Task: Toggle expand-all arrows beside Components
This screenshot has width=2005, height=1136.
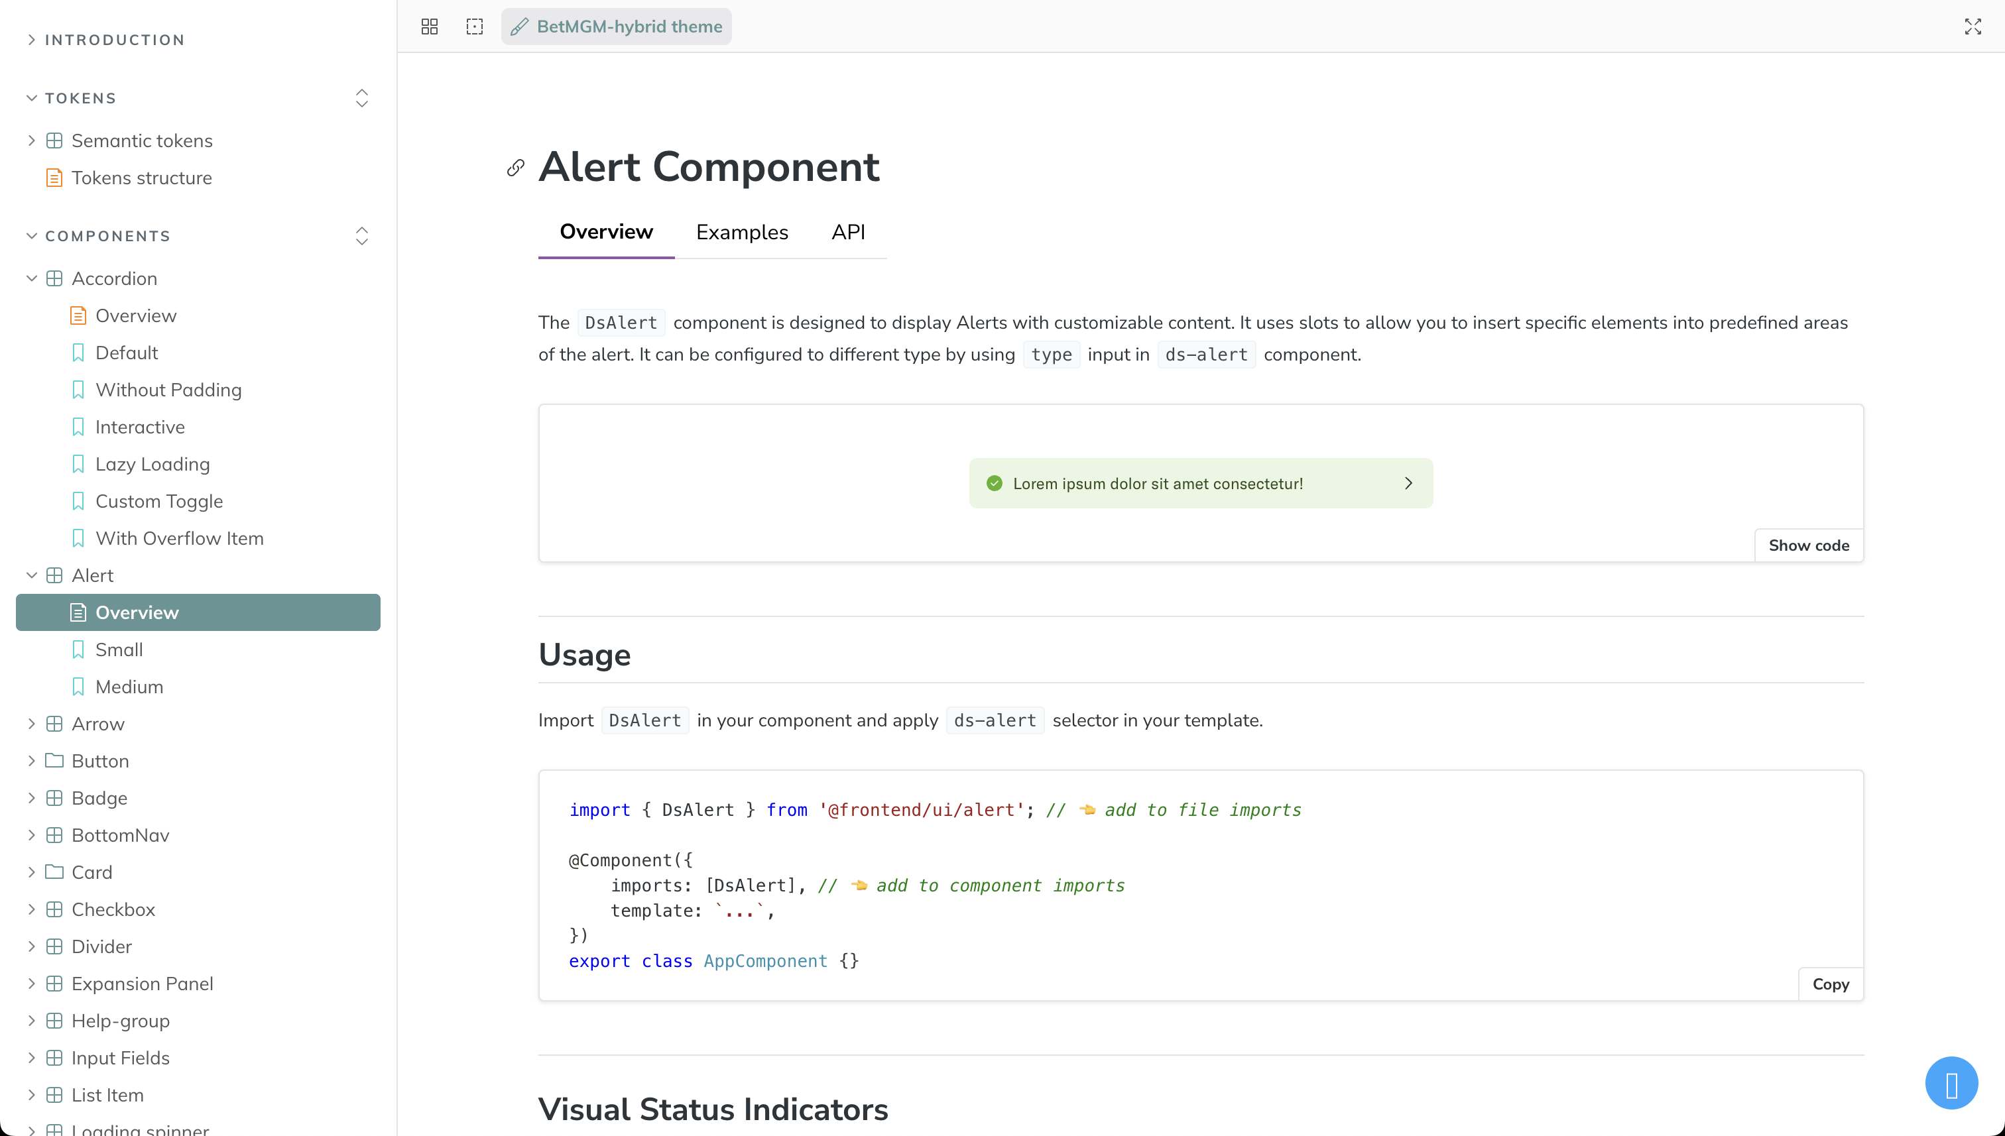Action: click(x=361, y=236)
